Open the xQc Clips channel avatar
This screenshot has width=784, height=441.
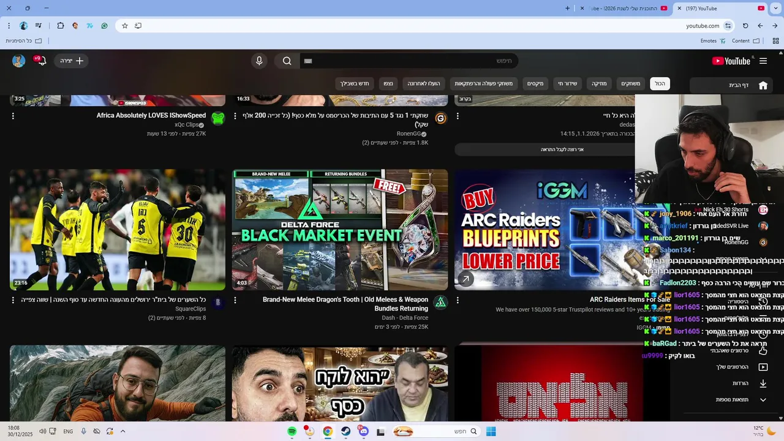coord(218,118)
